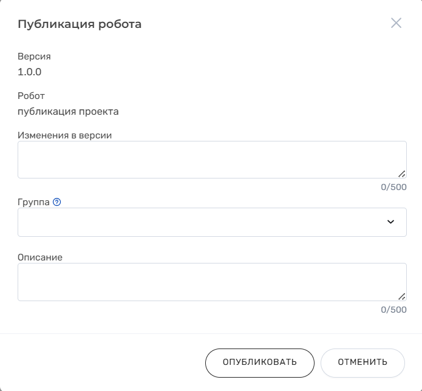Click the Робот label

pos(31,96)
